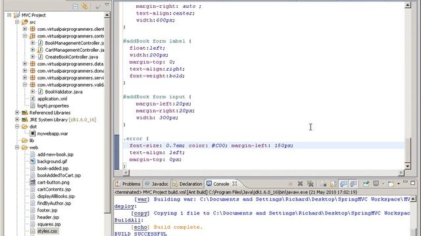The height and width of the screenshot is (236, 421).
Task: Click MVC Project icon
Action: coord(17,15)
